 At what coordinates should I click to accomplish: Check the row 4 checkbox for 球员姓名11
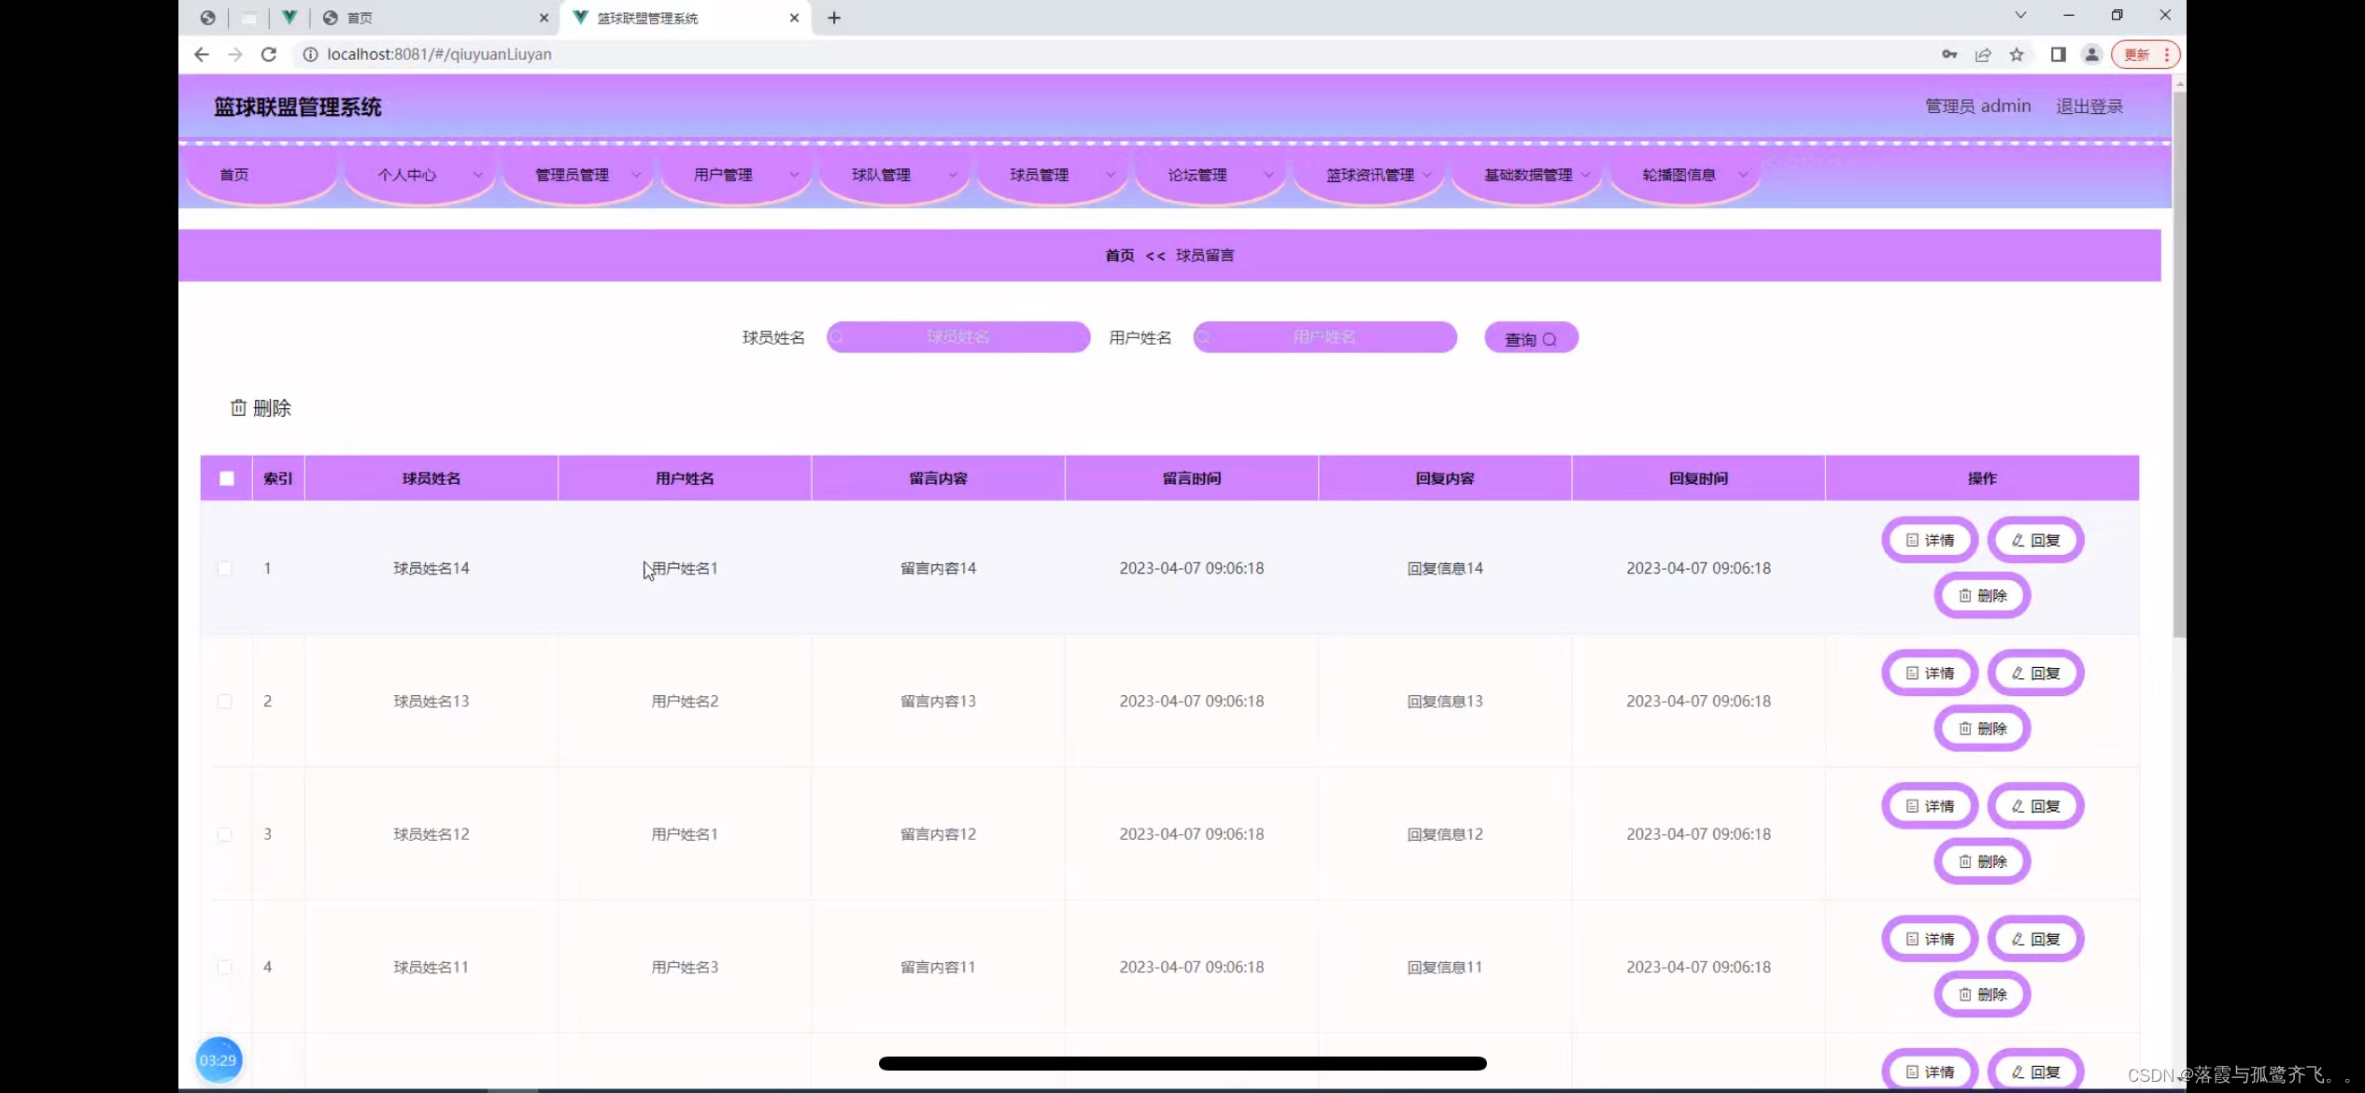click(x=224, y=967)
